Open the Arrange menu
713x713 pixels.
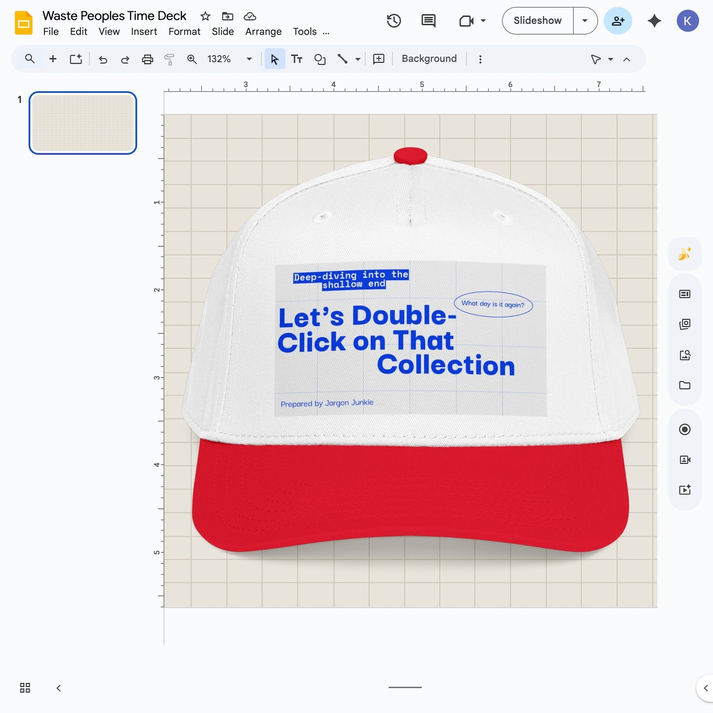click(263, 32)
